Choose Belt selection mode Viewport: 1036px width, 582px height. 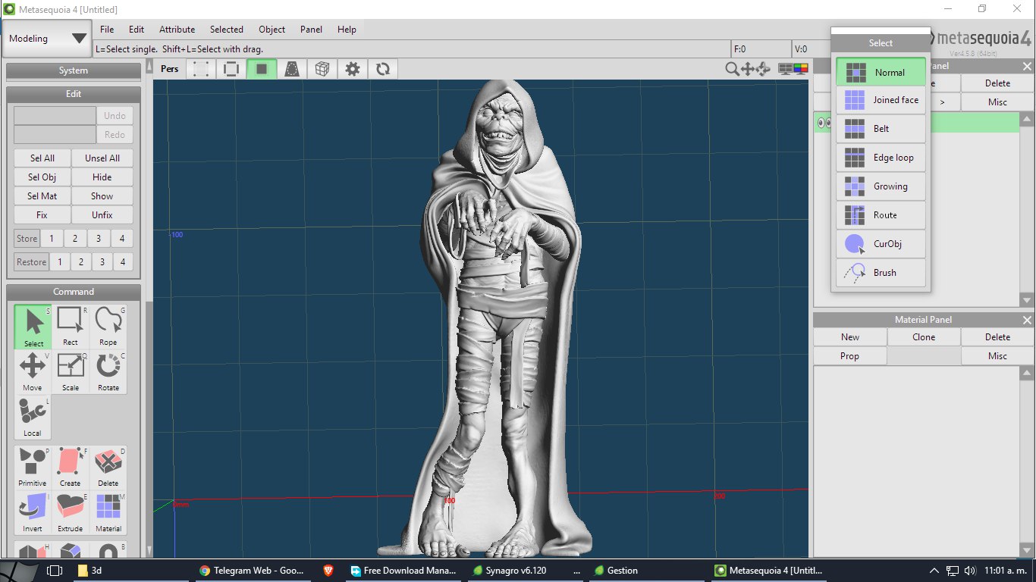pos(881,129)
